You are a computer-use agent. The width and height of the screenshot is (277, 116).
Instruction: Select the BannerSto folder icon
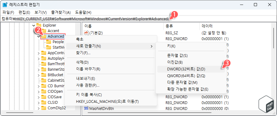[44, 69]
